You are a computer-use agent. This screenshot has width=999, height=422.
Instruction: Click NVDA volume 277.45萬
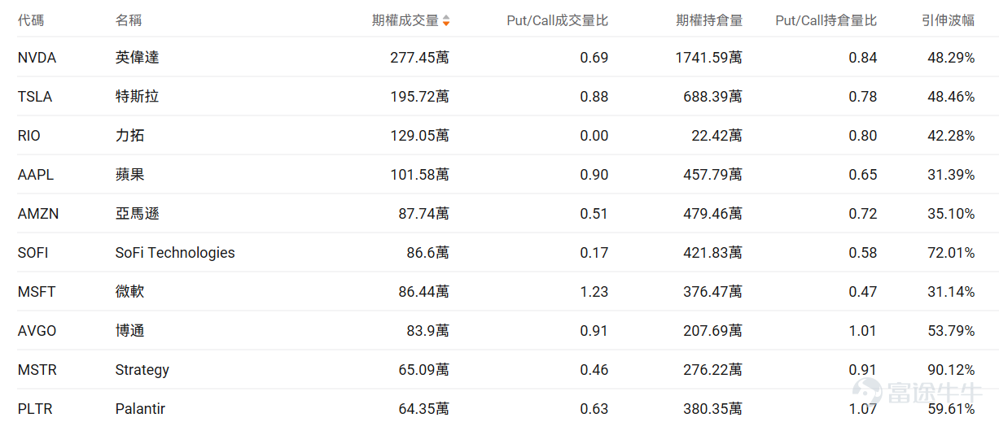coord(419,58)
